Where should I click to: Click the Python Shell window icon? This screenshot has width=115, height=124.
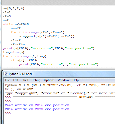tap(6, 74)
